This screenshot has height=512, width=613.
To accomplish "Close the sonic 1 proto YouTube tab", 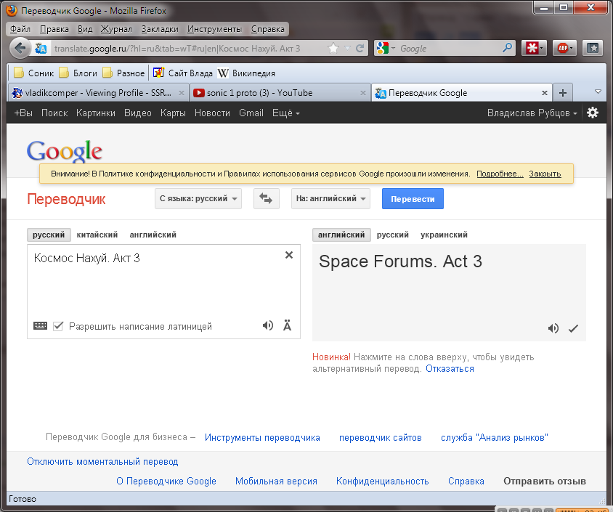I will [x=363, y=93].
